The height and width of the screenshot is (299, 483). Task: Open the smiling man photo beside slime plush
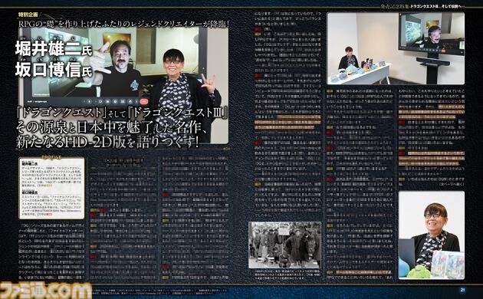431,235
